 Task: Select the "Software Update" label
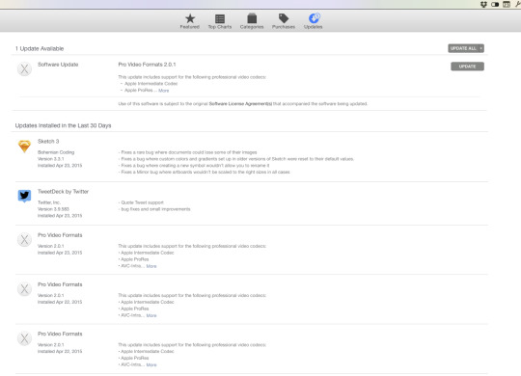58,65
